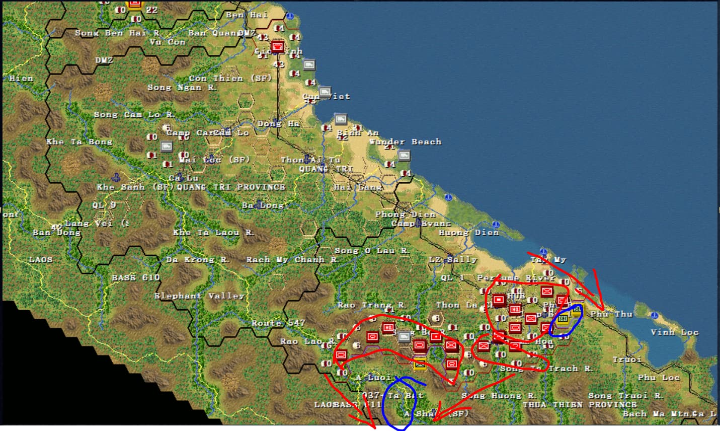
Task: Select the HQ unit counter near Hue
Action: (515, 309)
